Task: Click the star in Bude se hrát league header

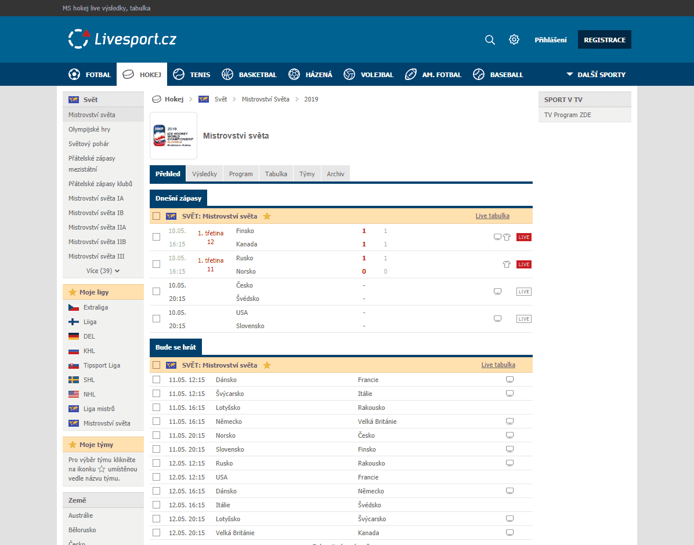Action: (x=267, y=365)
